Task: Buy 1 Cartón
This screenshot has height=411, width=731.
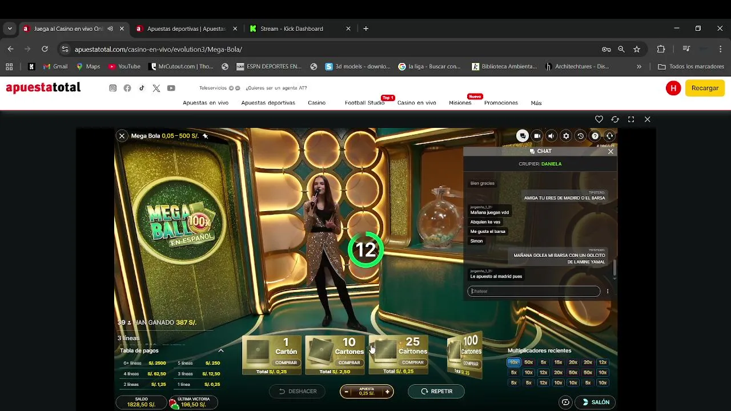Action: tap(272, 355)
